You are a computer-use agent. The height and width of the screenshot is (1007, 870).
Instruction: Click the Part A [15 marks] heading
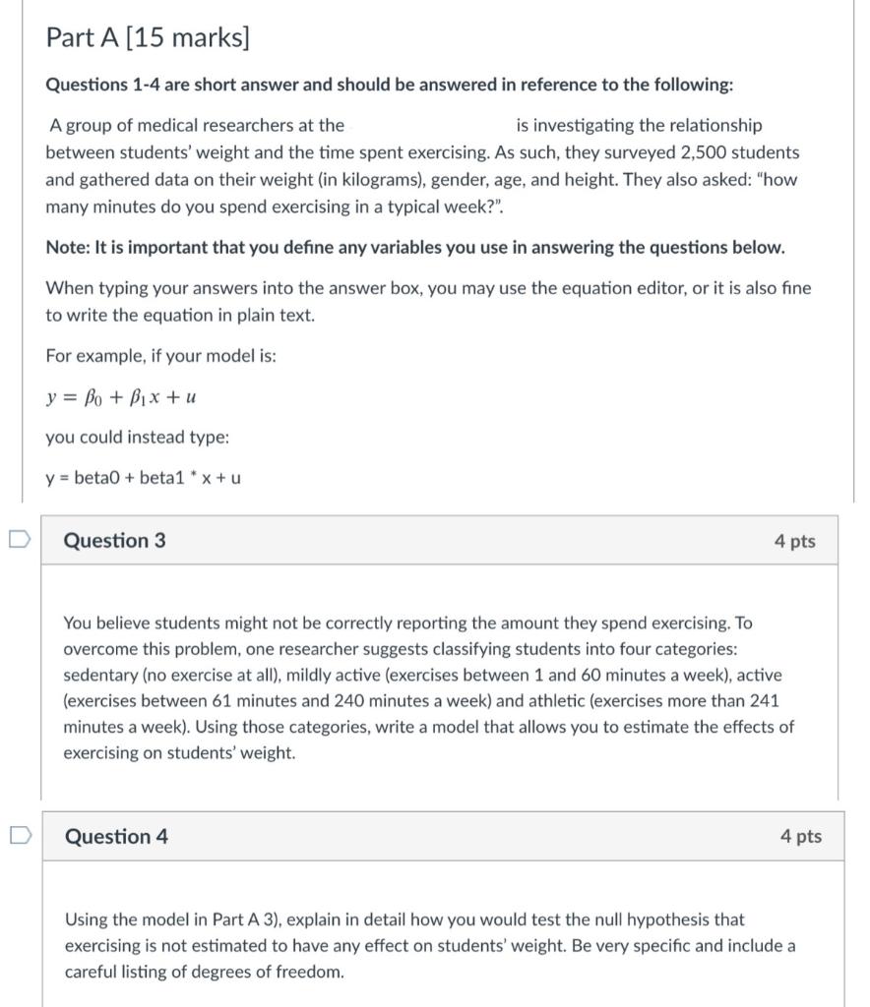146,37
